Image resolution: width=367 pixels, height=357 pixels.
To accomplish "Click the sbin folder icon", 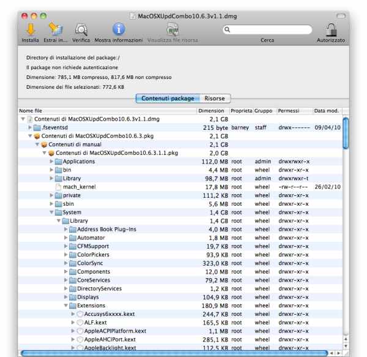I will coord(58,204).
